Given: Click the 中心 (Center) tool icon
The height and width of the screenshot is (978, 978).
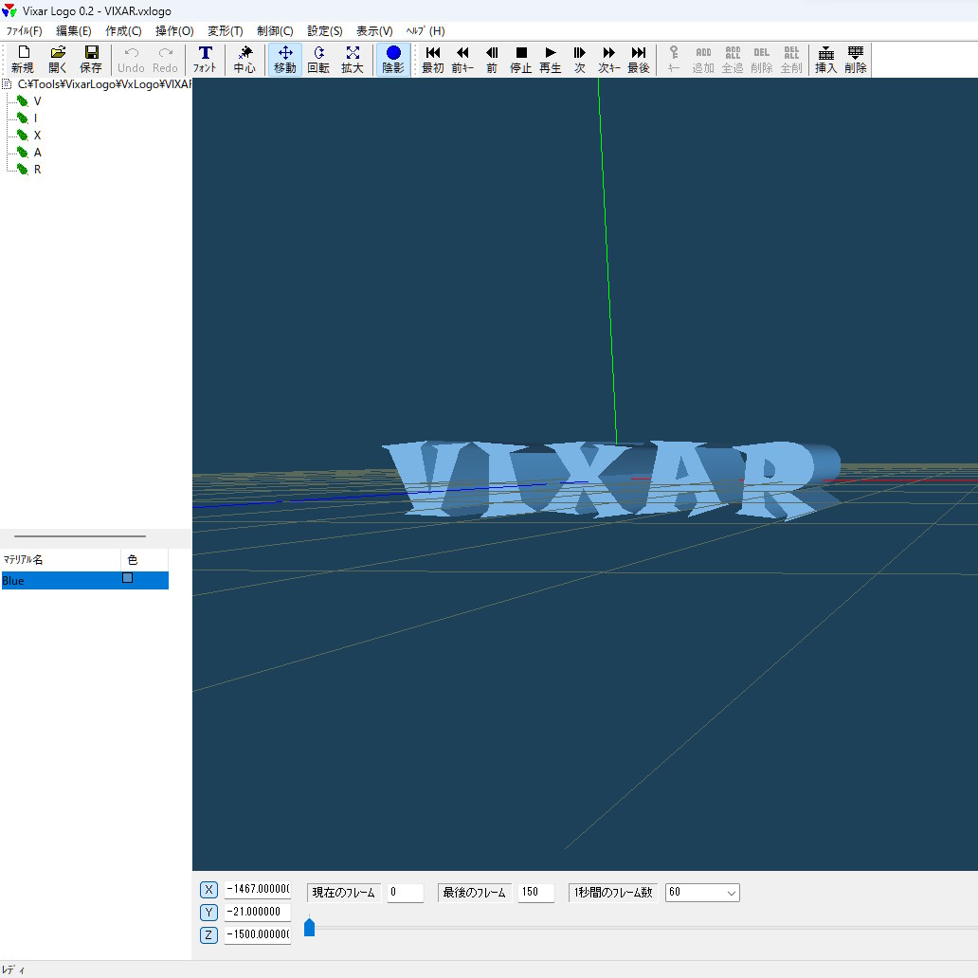Looking at the screenshot, I should [x=244, y=59].
